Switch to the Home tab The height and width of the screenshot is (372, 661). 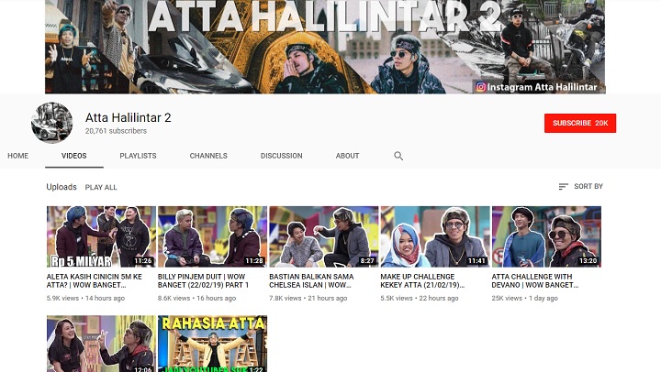click(17, 156)
